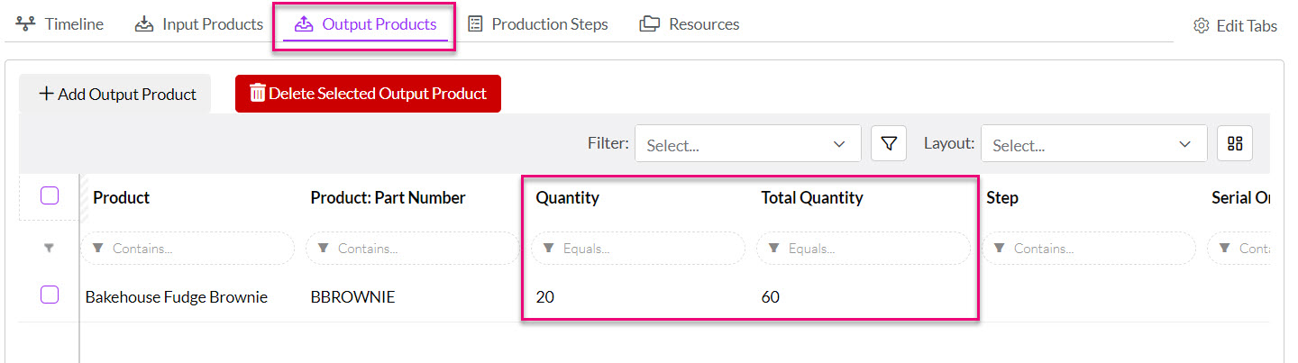Sort by Product: Part Number header

[x=388, y=198]
